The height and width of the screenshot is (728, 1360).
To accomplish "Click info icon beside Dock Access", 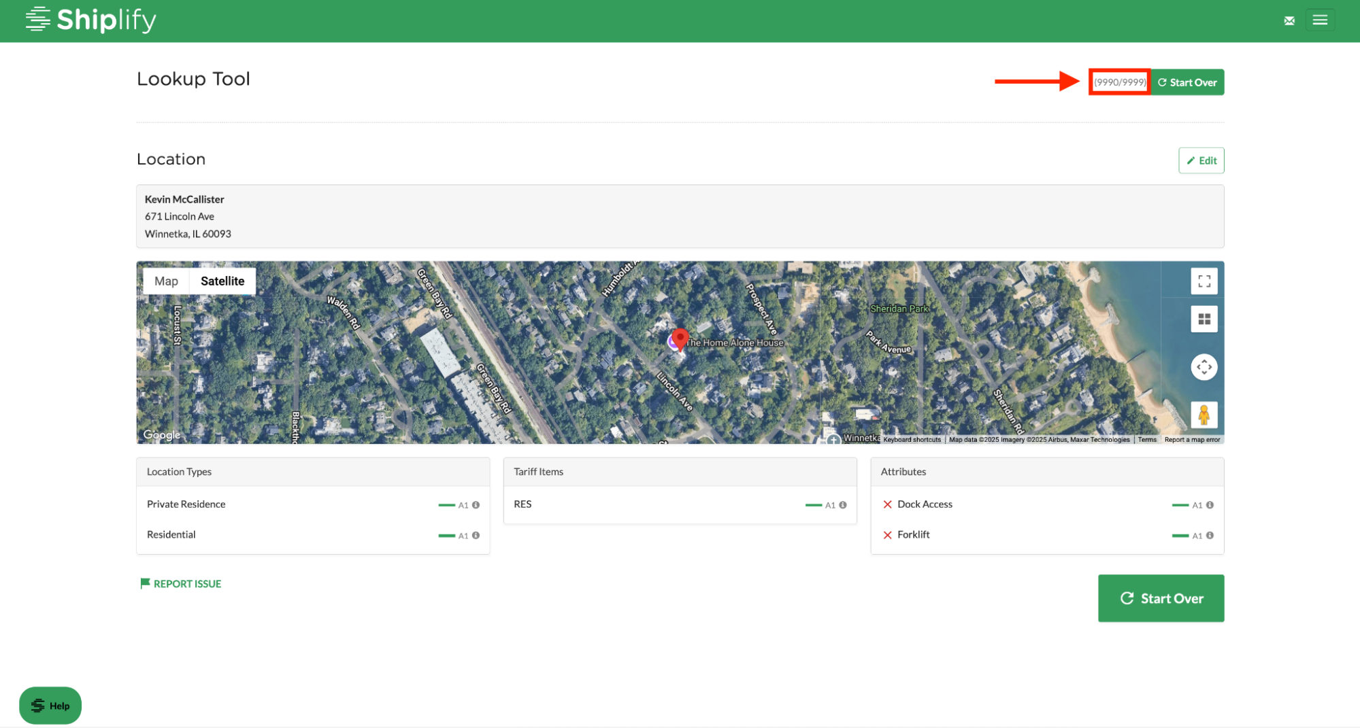I will tap(1210, 505).
